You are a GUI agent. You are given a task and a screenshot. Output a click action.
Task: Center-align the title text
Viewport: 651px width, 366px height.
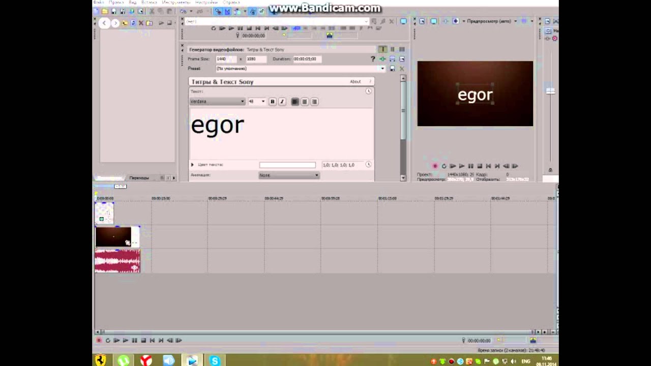(x=305, y=102)
